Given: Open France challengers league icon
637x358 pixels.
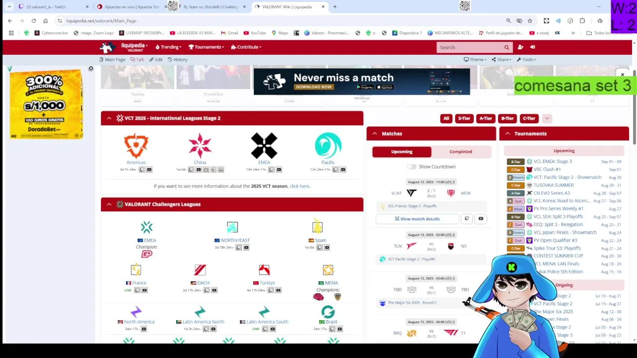Looking at the screenshot, I should point(136,270).
